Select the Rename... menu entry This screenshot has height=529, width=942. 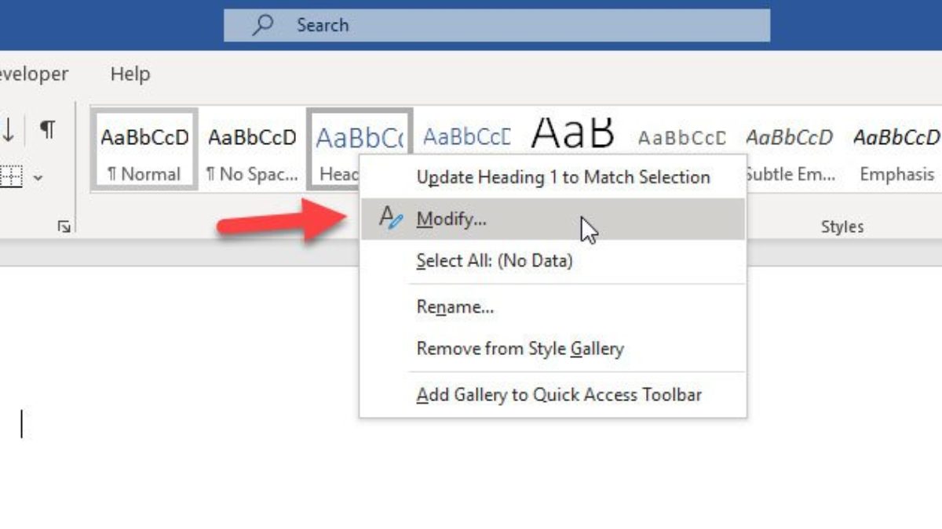[455, 307]
